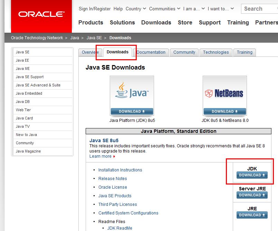
Task: Select Java EE in sidebar
Action: click(x=42, y=61)
